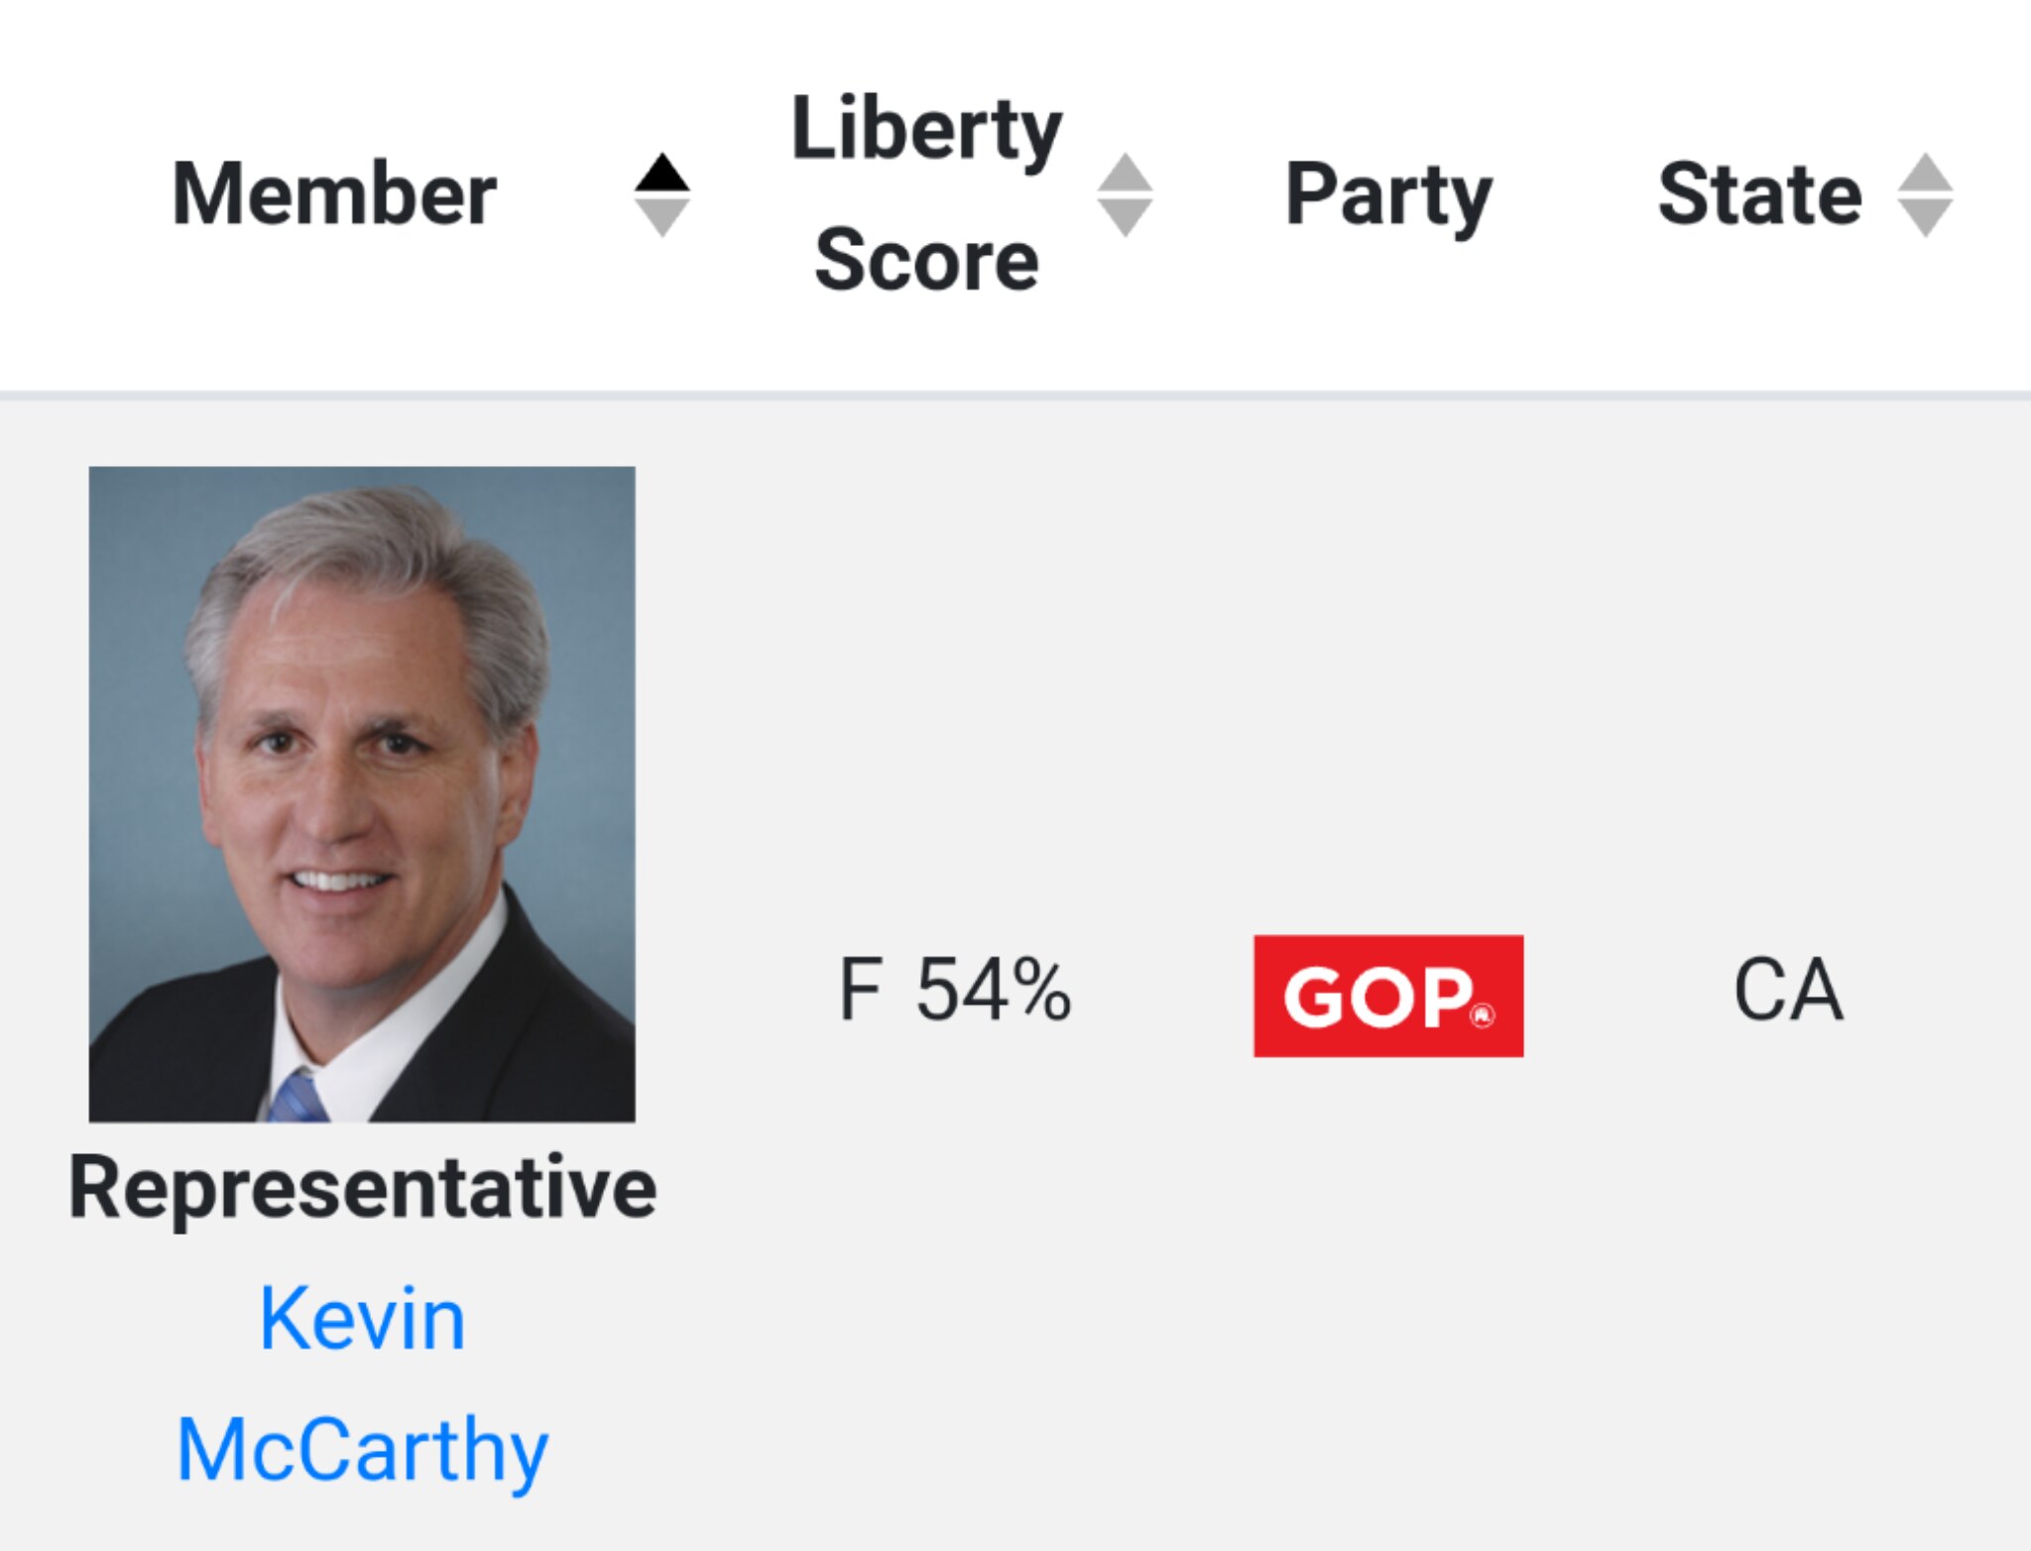Select the Liberty Score column header
The width and height of the screenshot is (2031, 1551).
click(x=926, y=194)
